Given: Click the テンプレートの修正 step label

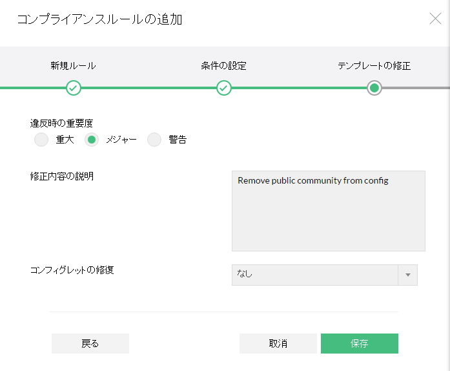Looking at the screenshot, I should click(x=374, y=66).
